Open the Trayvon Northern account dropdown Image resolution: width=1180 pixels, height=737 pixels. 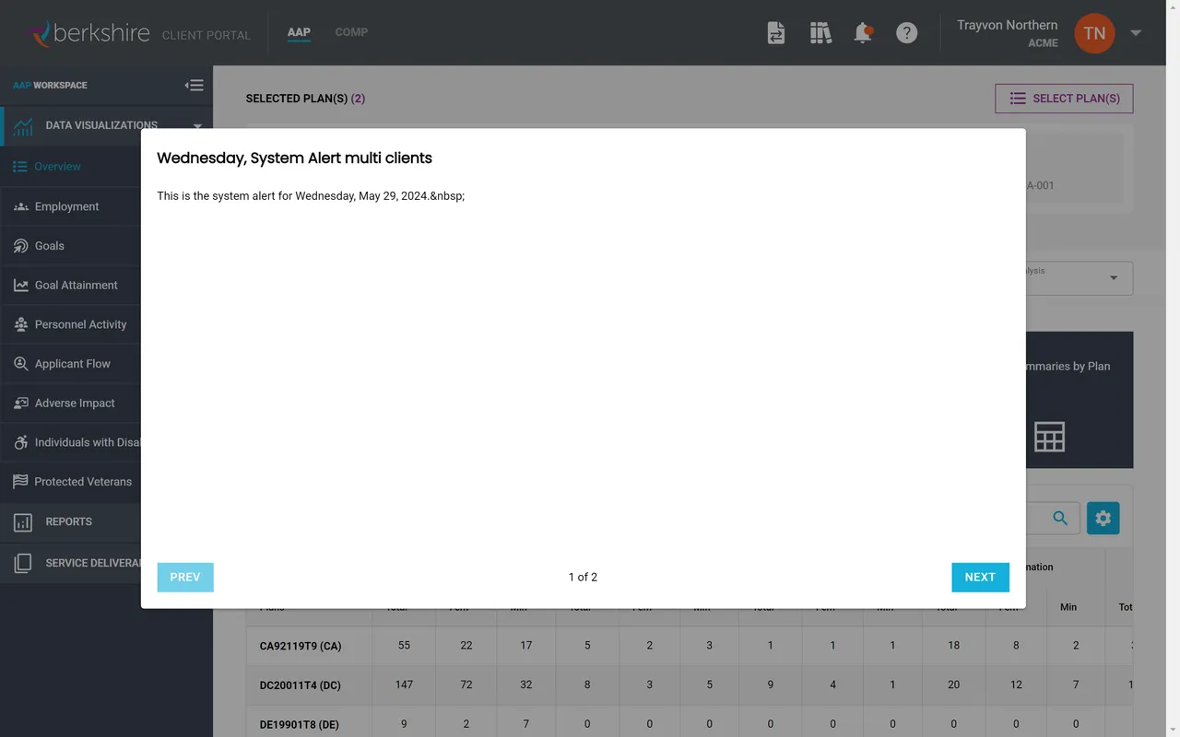[x=1136, y=32]
